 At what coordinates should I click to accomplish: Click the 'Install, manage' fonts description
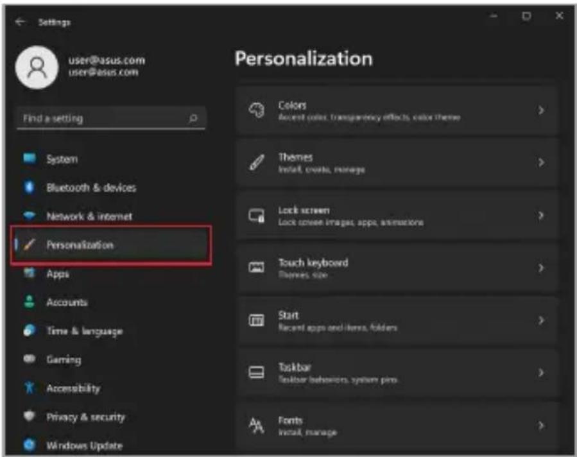(x=307, y=433)
